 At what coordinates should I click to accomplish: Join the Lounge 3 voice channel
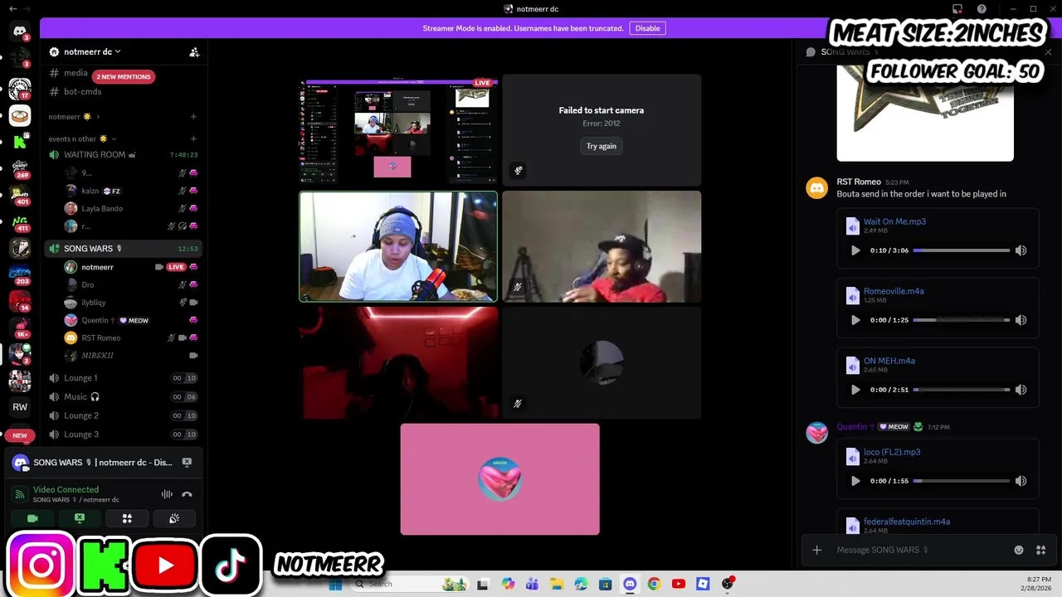click(124, 434)
